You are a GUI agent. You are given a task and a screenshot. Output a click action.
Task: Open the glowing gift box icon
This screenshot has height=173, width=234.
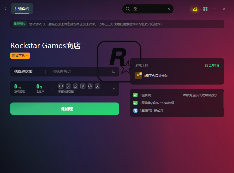click(195, 9)
